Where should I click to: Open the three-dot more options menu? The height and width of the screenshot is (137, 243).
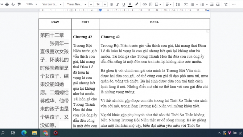pyautogui.click(x=234, y=4)
